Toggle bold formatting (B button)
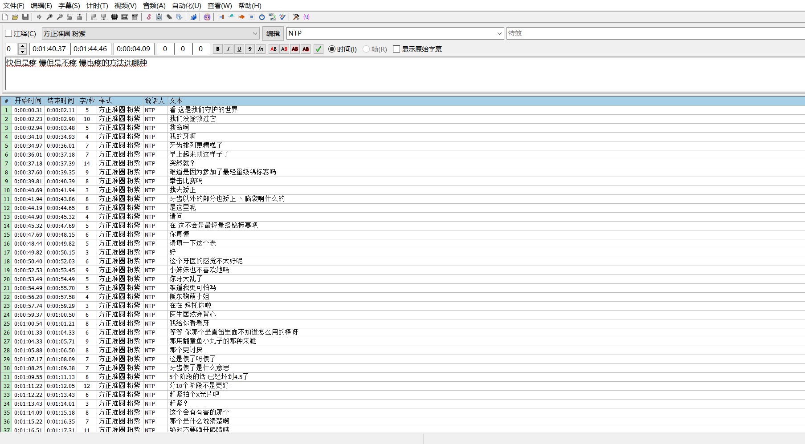Screen dimensions: 805x444 (218, 49)
